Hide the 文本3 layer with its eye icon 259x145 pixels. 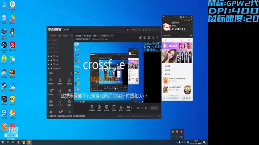click(49, 56)
